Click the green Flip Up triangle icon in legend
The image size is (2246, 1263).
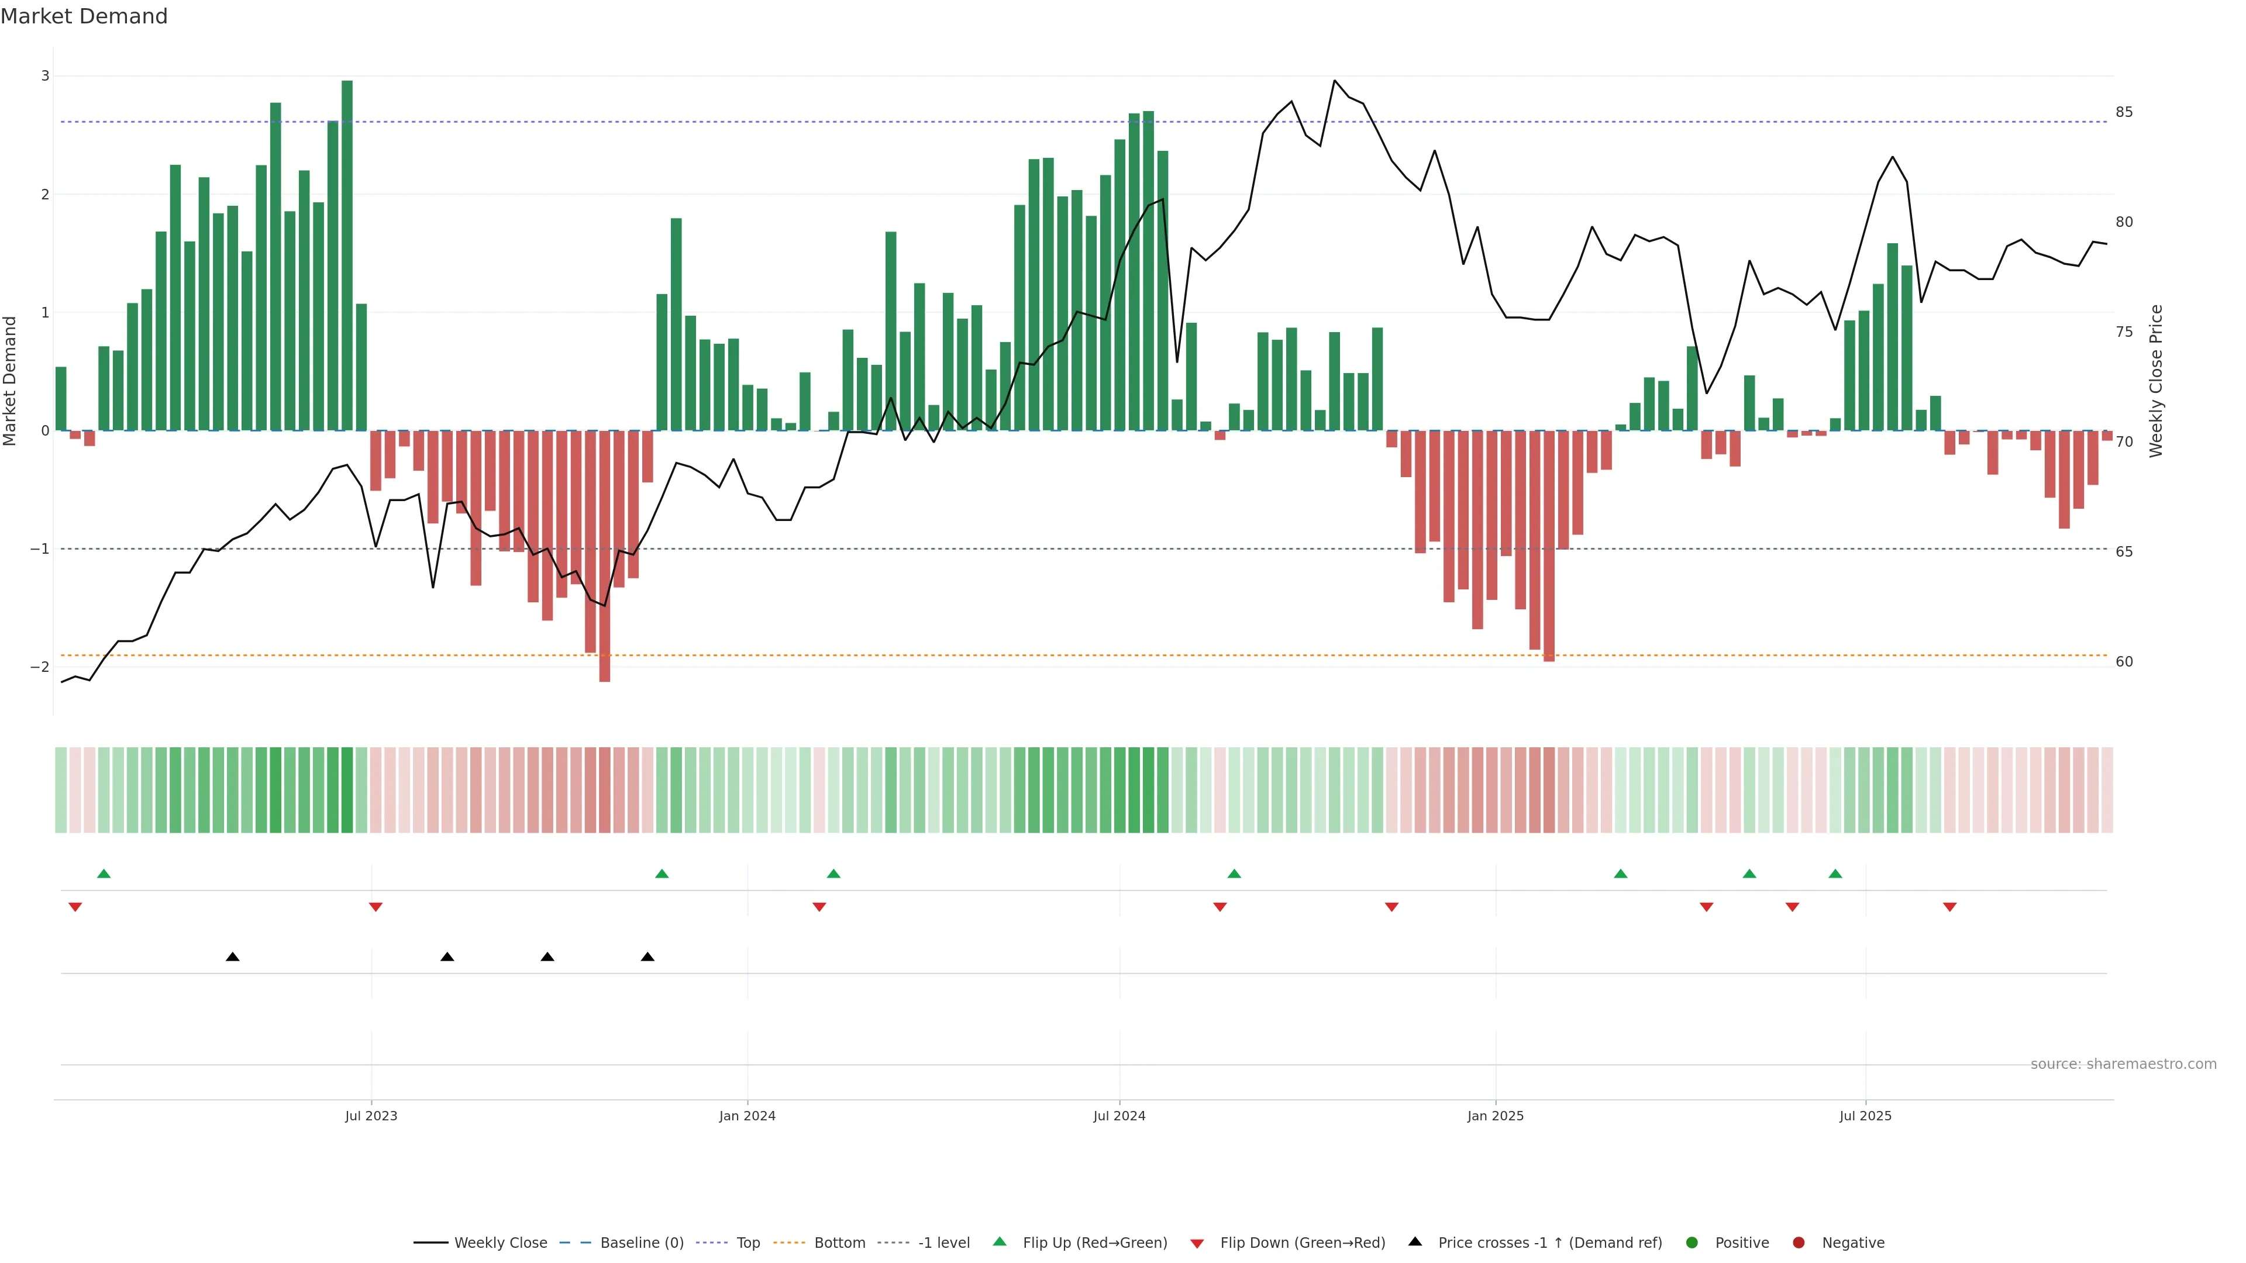[1000, 1241]
